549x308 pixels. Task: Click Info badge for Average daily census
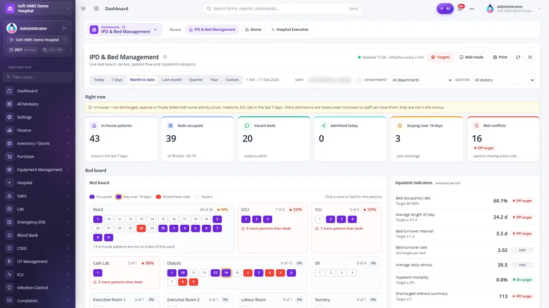522,265
